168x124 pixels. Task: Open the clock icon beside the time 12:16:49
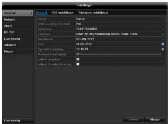click(163, 49)
